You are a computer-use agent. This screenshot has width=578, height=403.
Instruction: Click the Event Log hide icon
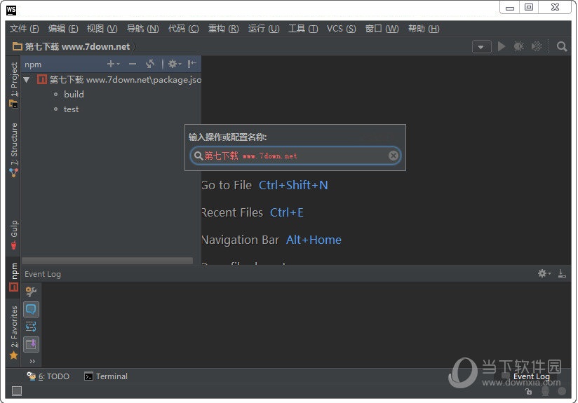[x=562, y=273]
